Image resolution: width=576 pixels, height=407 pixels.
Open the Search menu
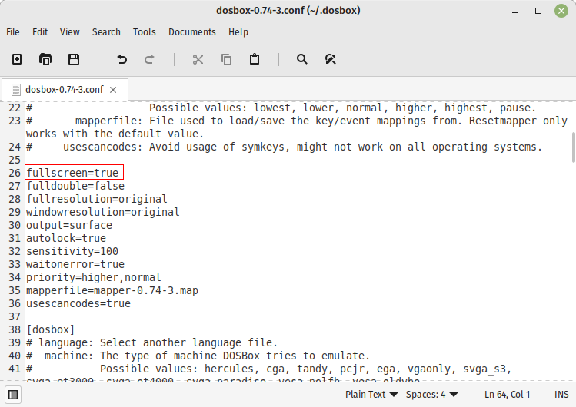(106, 32)
